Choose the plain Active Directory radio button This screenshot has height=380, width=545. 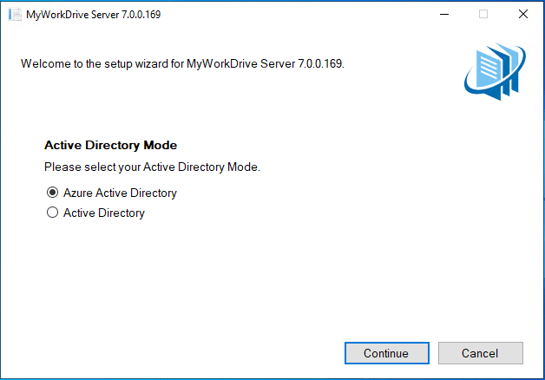[52, 213]
